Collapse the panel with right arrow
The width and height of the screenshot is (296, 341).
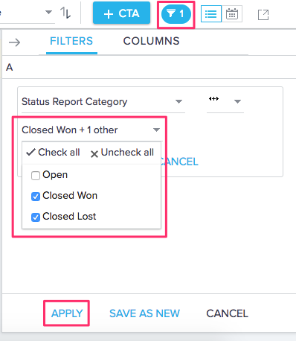coord(14,42)
